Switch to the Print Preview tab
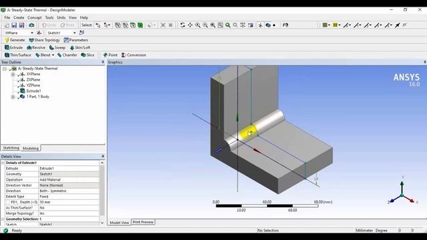Screen dimensions: 427x240 143,222
